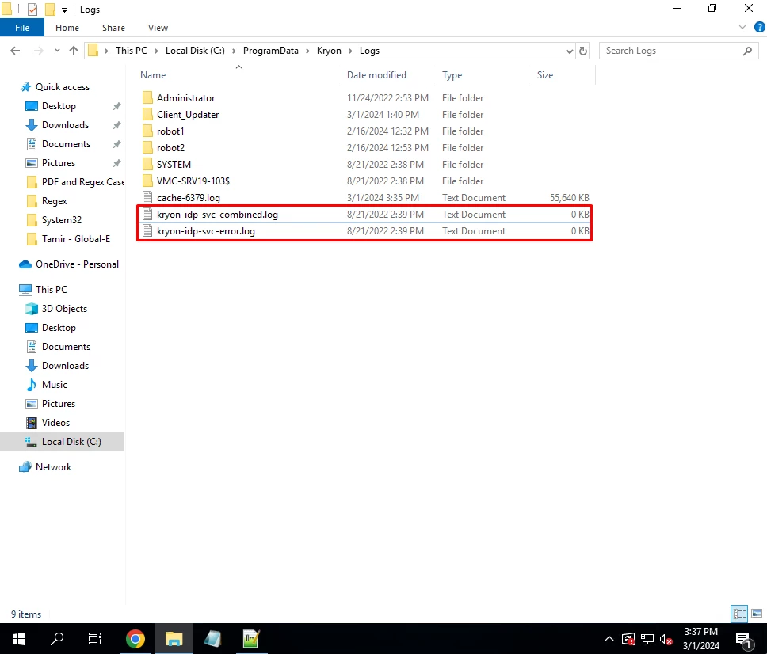Select Local Disk (C:) breadcrumb in address bar
This screenshot has height=654, width=767.
195,51
